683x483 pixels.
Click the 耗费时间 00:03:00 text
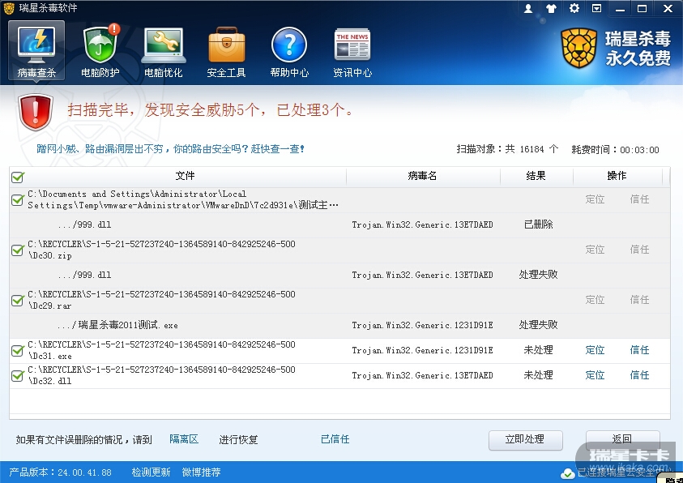[615, 150]
